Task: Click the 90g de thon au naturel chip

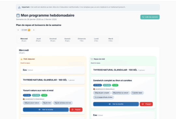Action: click(121, 93)
